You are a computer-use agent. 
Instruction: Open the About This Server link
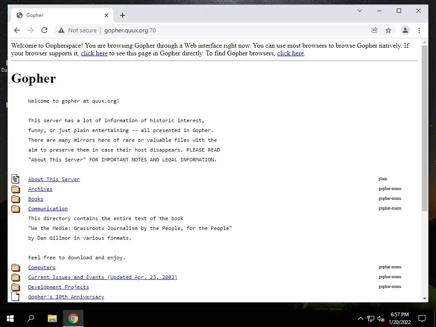pos(54,179)
